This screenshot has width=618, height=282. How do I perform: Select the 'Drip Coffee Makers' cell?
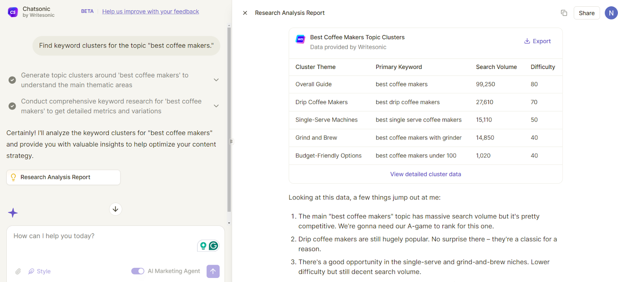(x=322, y=102)
